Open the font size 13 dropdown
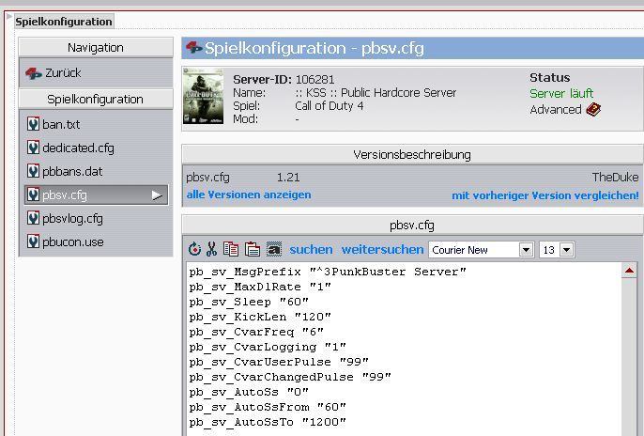 566,249
